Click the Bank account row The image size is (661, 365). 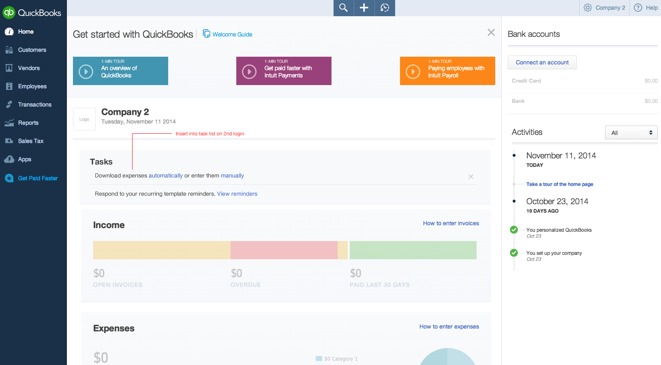tap(582, 101)
